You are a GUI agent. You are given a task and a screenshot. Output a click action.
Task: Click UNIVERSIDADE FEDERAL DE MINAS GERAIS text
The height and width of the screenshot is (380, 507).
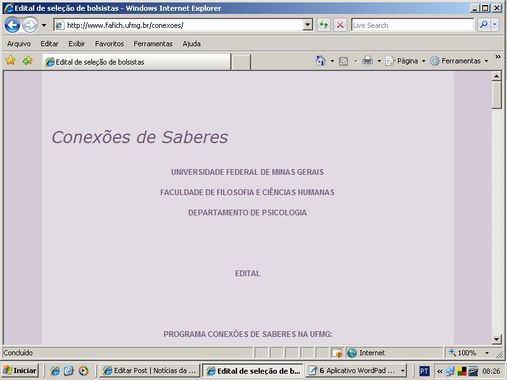coord(247,172)
